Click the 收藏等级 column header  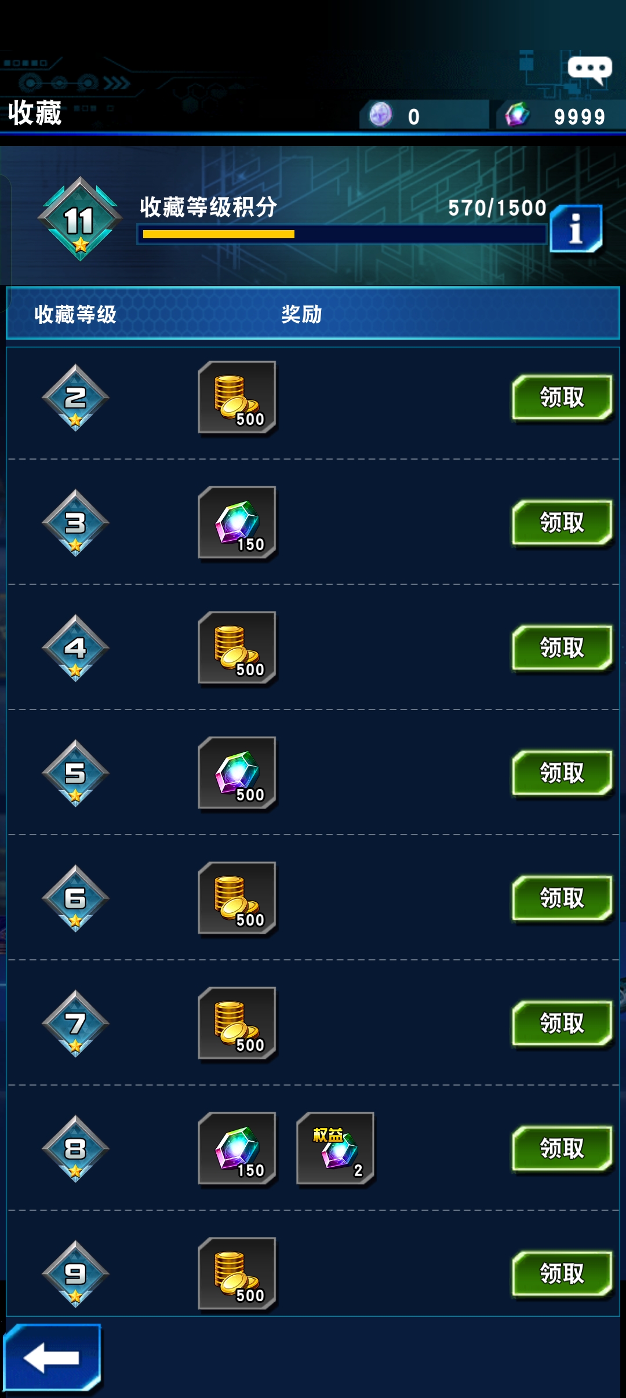(x=75, y=314)
